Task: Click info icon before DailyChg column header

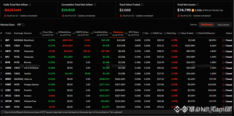Action: [x=165, y=33]
